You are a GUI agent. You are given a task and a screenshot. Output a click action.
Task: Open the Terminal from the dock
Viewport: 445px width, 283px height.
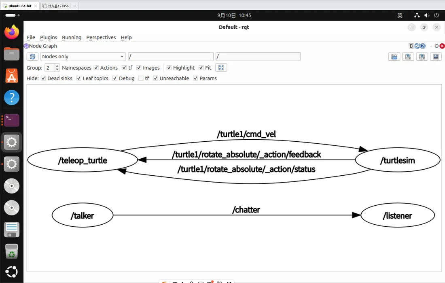12,120
